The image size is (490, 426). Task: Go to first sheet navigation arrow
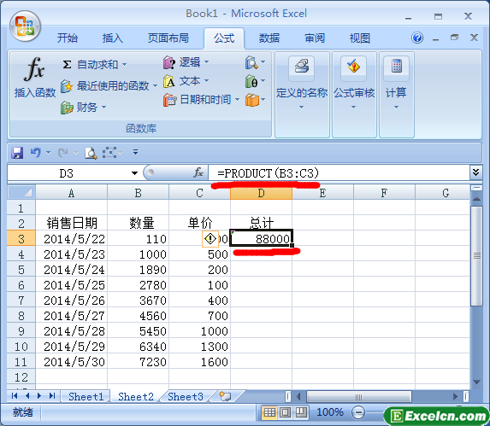click(x=15, y=396)
